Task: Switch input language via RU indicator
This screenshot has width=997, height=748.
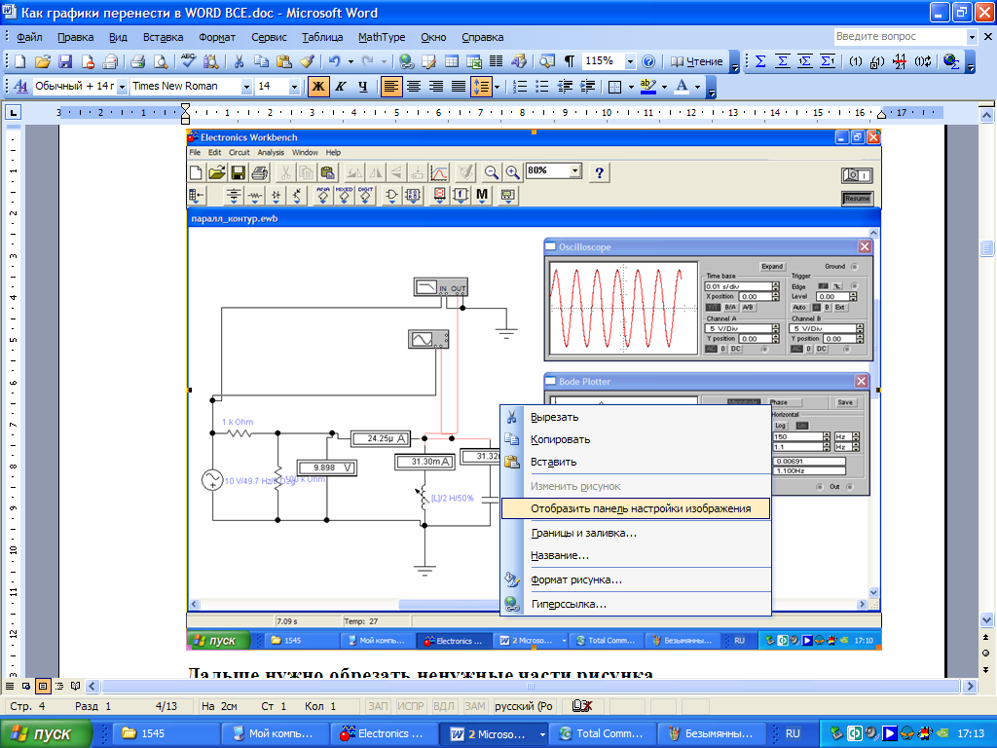Action: click(x=793, y=733)
